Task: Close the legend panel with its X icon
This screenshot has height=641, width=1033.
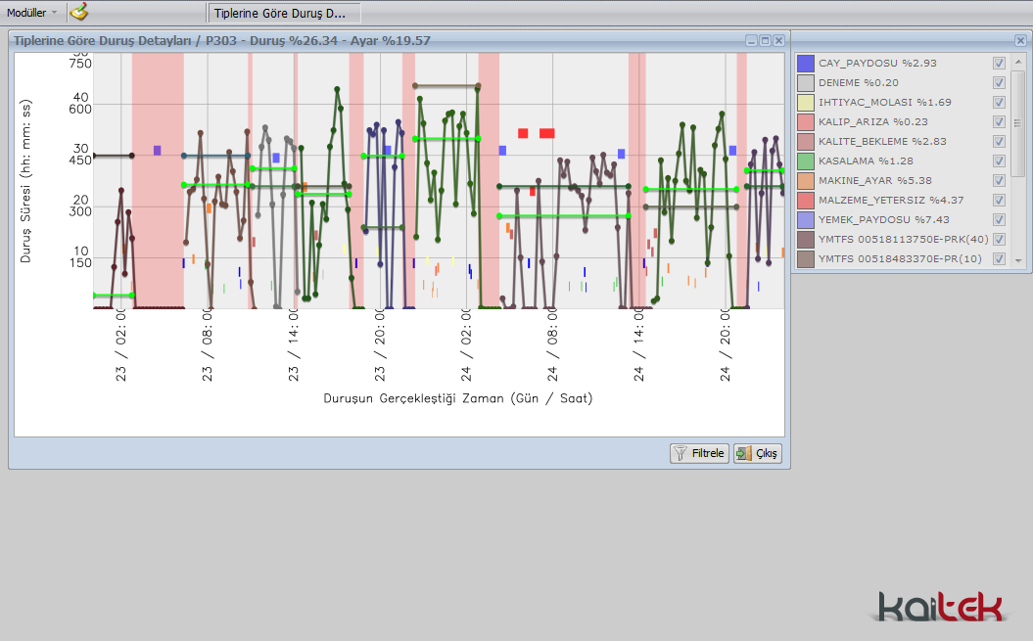Action: pyautogui.click(x=1020, y=40)
